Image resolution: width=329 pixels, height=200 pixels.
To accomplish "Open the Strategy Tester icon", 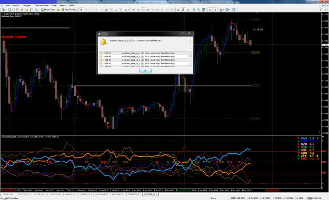I will tap(36, 9).
